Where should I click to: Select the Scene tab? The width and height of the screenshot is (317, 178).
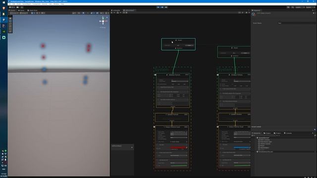pos(12,10)
